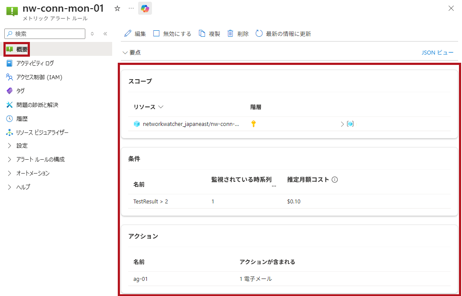Click the resource group cube icon in the hierarchy

pos(350,124)
